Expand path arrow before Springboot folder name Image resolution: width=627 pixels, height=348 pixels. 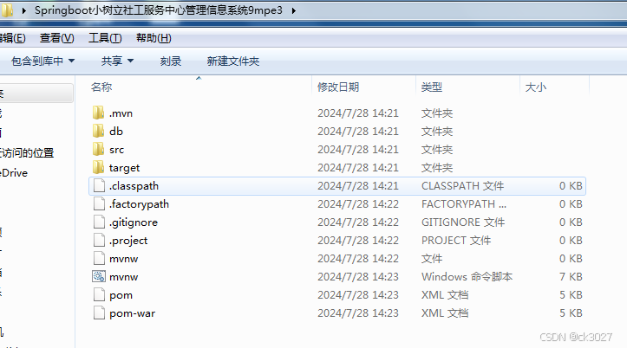click(x=24, y=10)
